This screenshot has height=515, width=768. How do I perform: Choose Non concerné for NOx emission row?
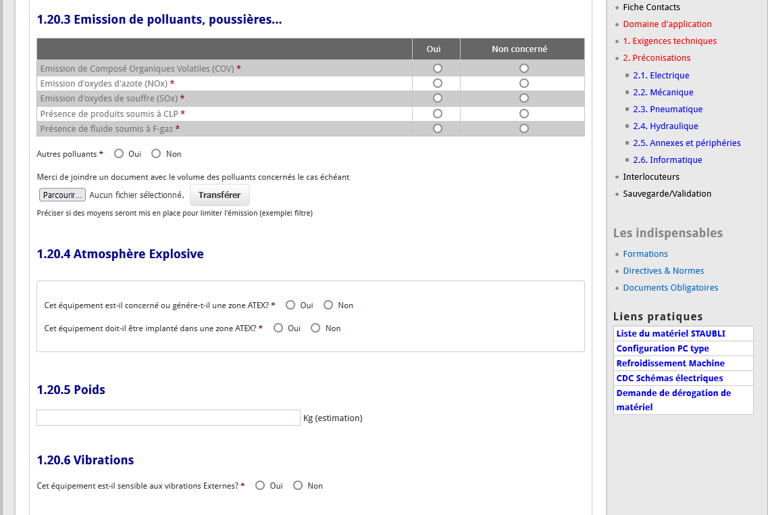pos(523,83)
